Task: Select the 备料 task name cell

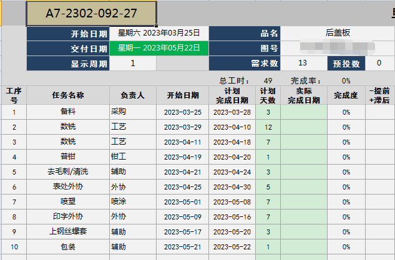Action: (x=68, y=112)
